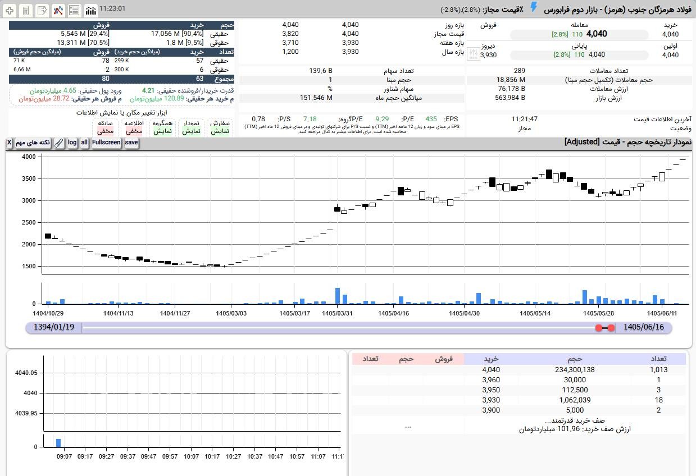Click the EPS value 435
This screenshot has width=696, height=476.
click(x=431, y=119)
